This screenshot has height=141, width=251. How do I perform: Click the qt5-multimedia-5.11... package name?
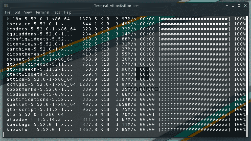point(40,64)
